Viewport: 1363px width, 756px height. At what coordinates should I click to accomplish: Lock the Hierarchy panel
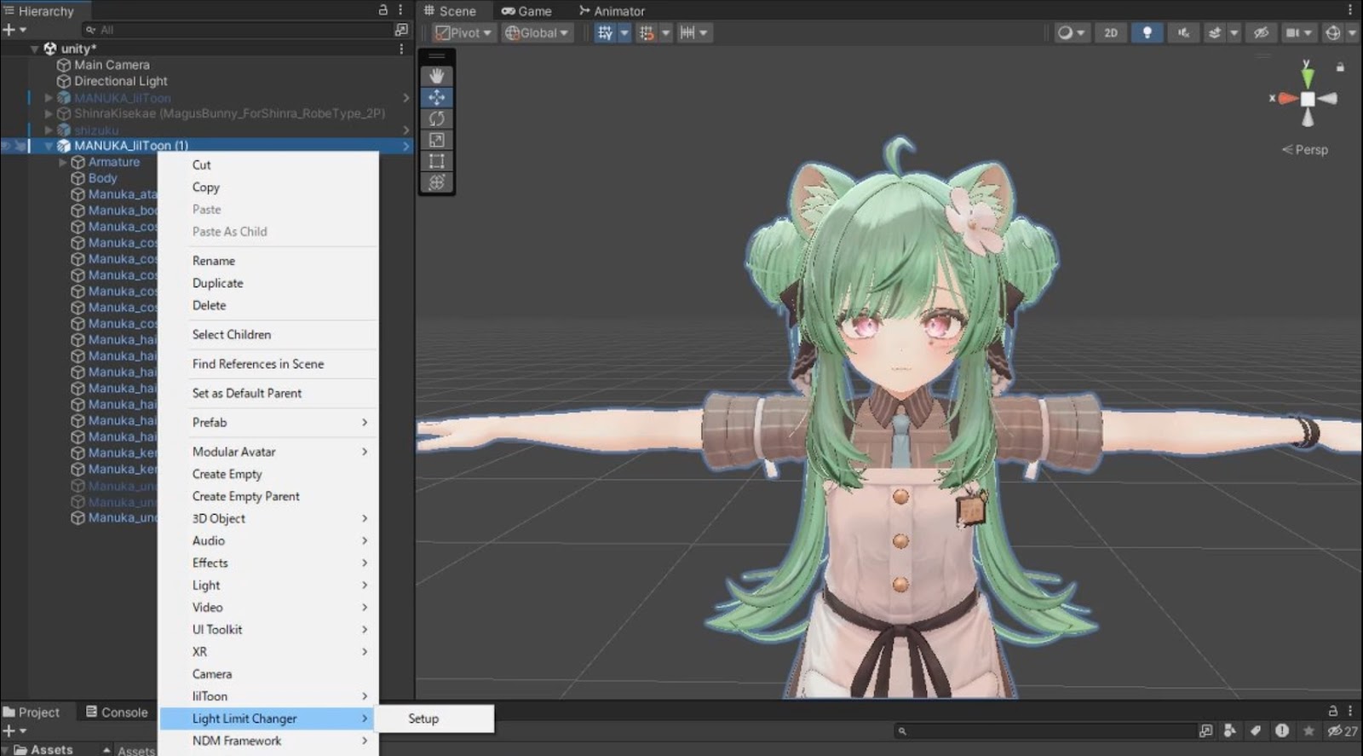pyautogui.click(x=383, y=10)
